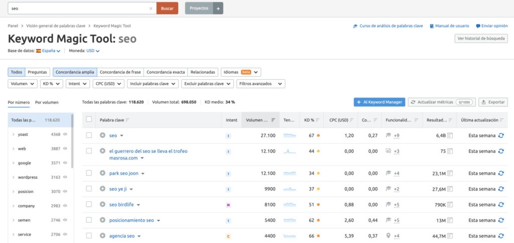Screen dimensions: 514x243
Task: Click the Exportar button
Action: click(x=493, y=102)
